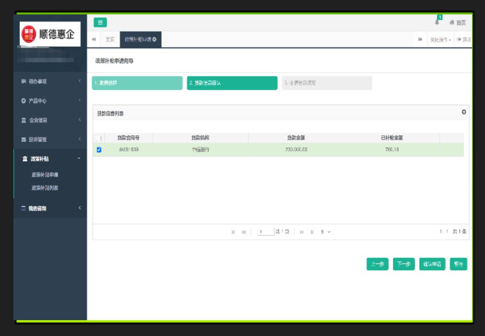Expand the 产品中心 sidebar menu
The height and width of the screenshot is (336, 485).
point(50,101)
